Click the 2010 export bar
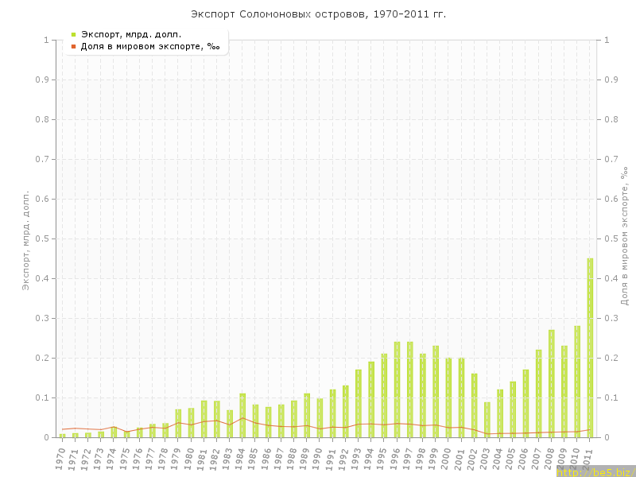 [x=577, y=382]
